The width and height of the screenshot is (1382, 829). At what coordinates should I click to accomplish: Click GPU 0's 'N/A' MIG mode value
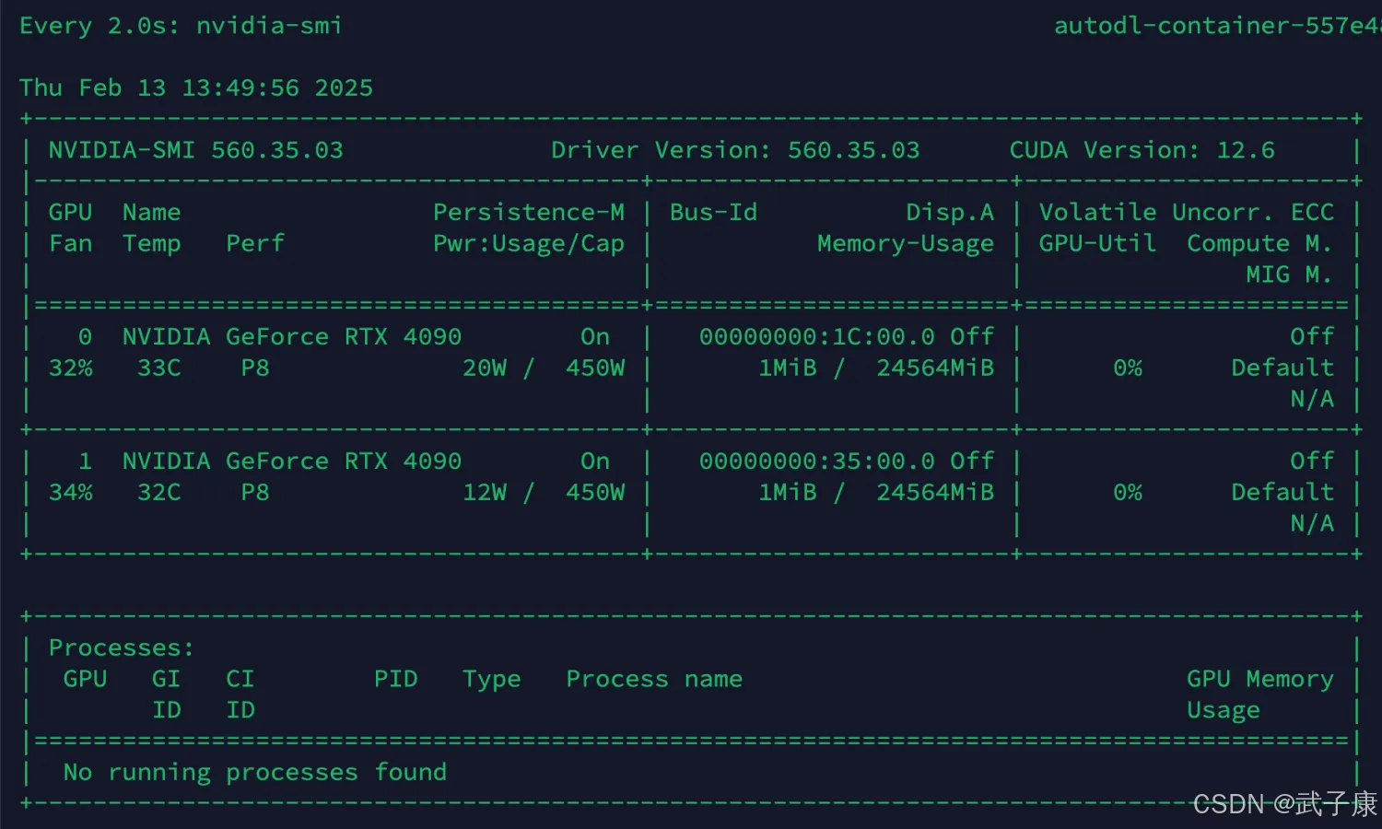tap(1312, 400)
